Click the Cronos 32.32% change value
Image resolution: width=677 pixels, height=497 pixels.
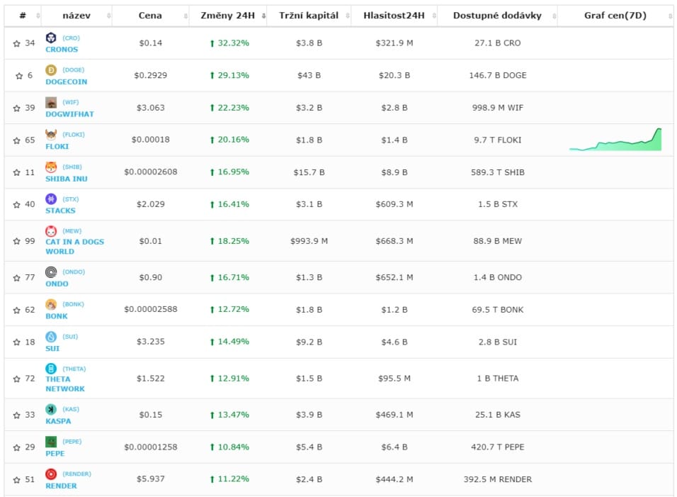click(229, 43)
